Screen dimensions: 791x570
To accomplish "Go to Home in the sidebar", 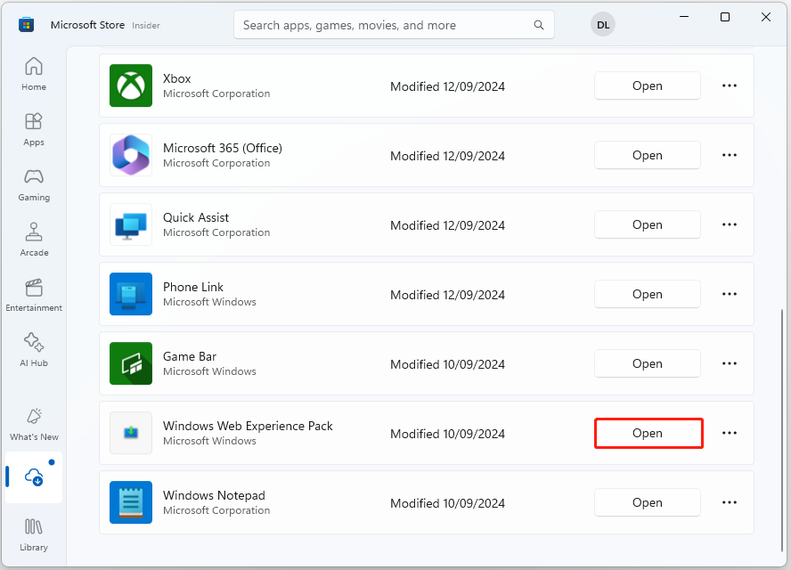I will pos(34,74).
